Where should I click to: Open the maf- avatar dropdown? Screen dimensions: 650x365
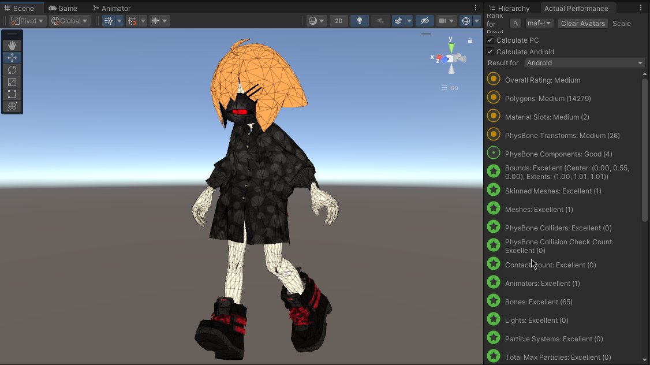(x=539, y=24)
